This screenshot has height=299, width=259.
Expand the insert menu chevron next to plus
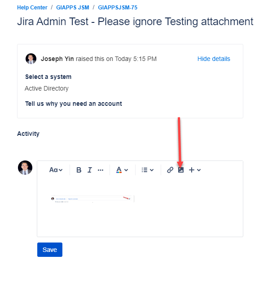(x=199, y=170)
